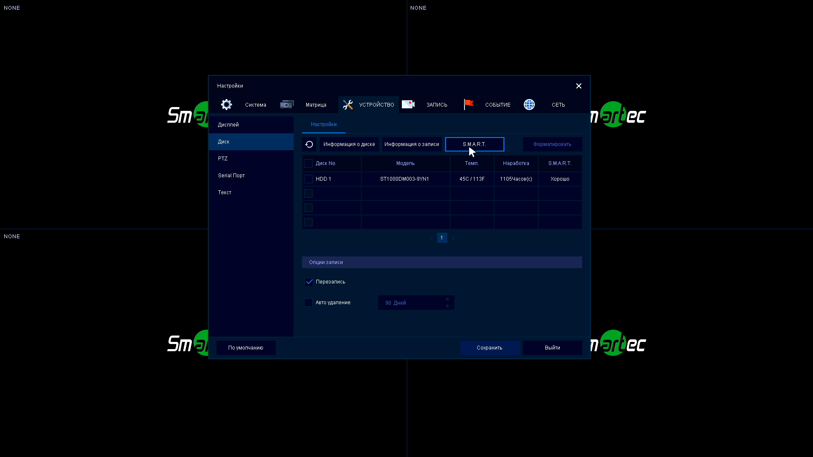Click the System gear icon
813x457 pixels.
tap(227, 105)
